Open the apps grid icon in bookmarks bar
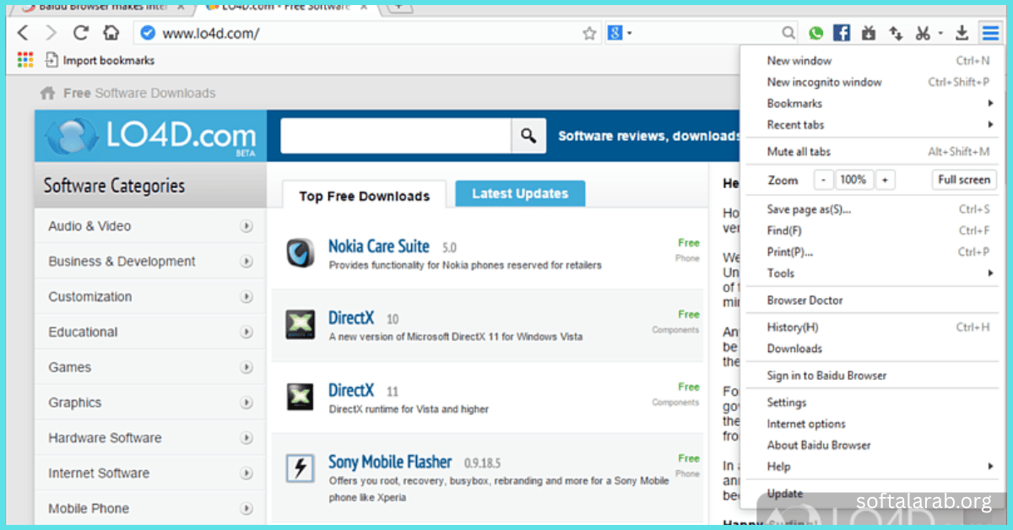Screen dimensions: 1013x530 coord(24,60)
